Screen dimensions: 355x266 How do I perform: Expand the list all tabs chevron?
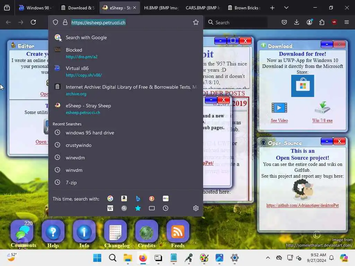tap(286, 8)
